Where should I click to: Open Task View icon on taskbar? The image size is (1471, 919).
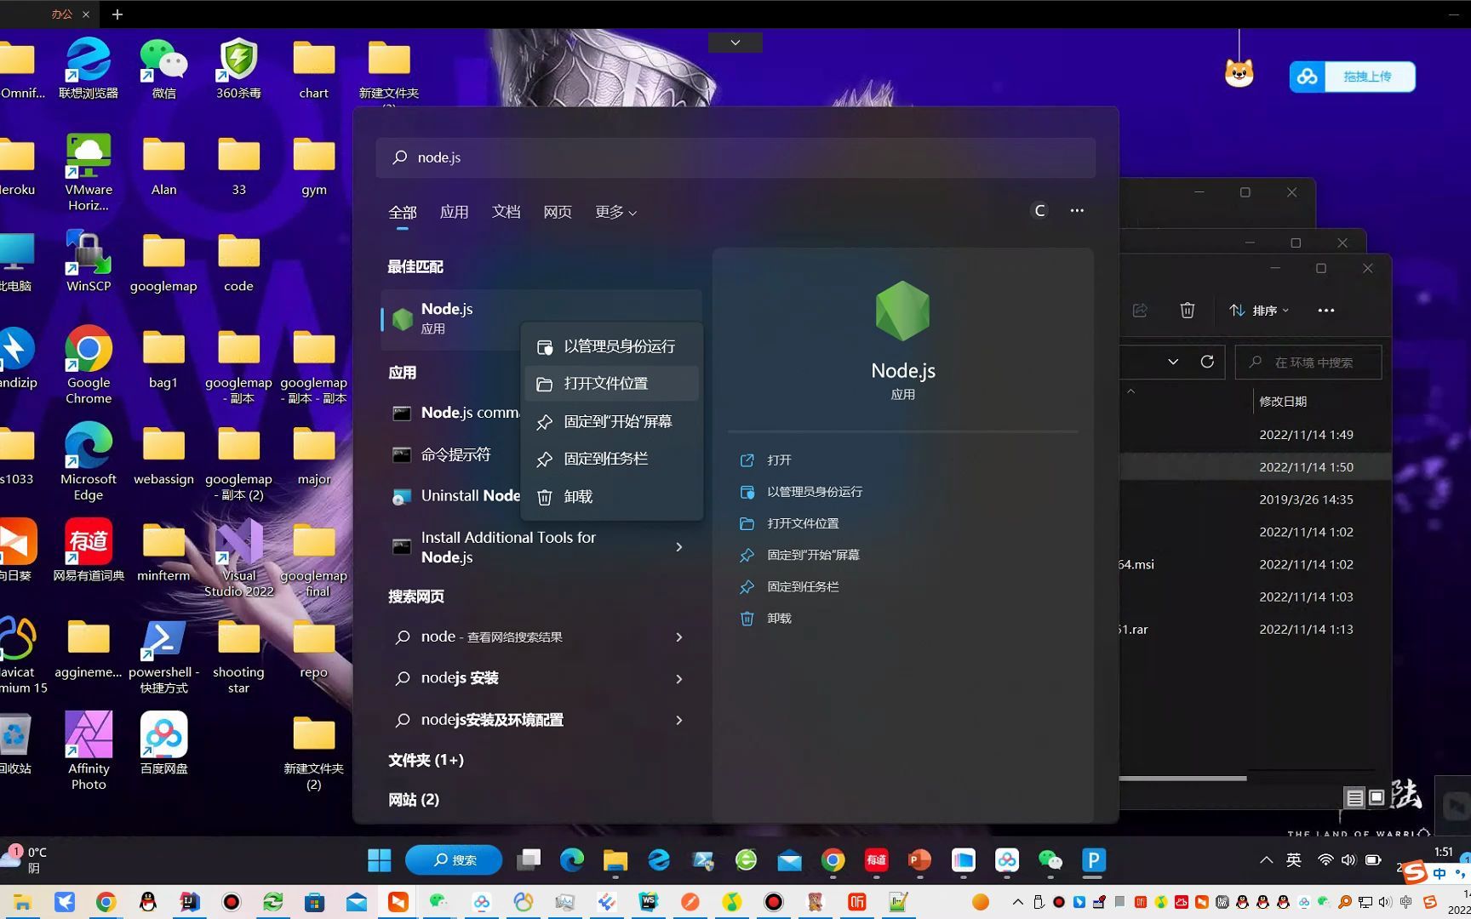[529, 860]
